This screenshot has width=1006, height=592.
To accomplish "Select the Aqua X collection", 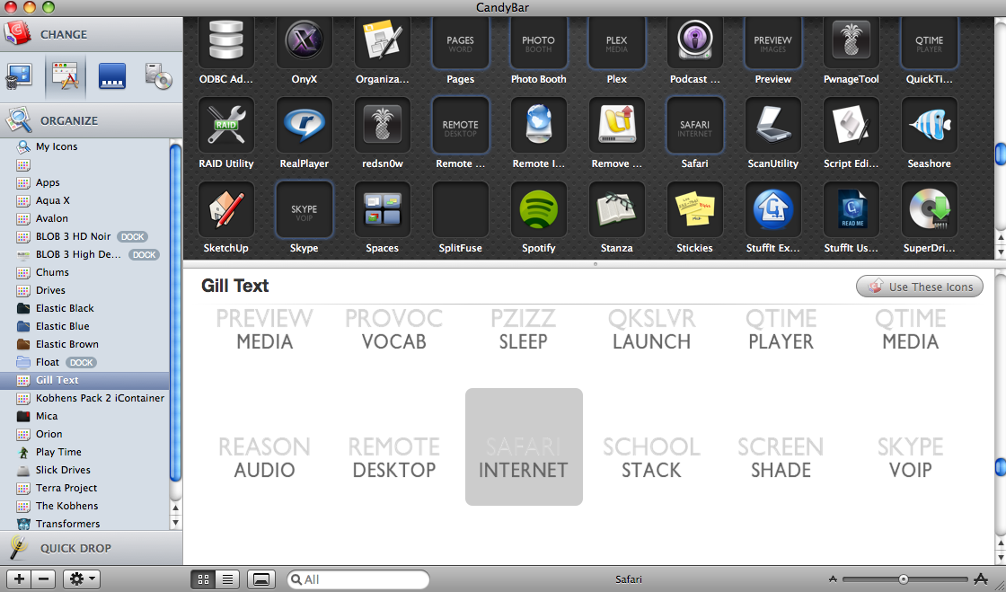I will click(x=84, y=200).
